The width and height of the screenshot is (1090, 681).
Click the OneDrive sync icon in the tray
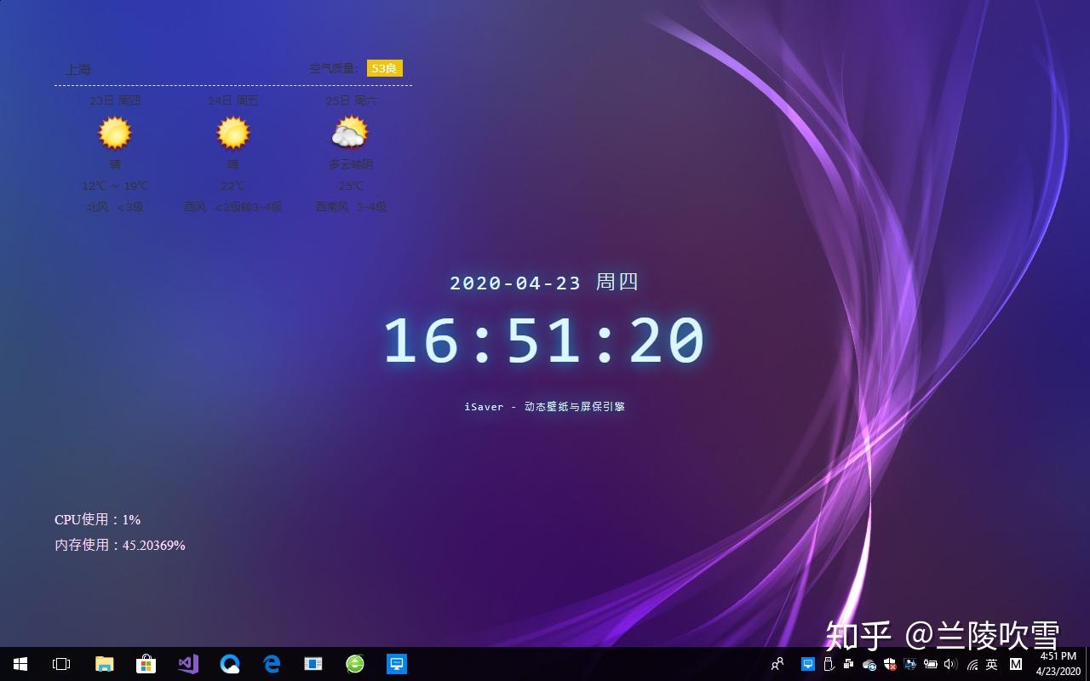(869, 665)
